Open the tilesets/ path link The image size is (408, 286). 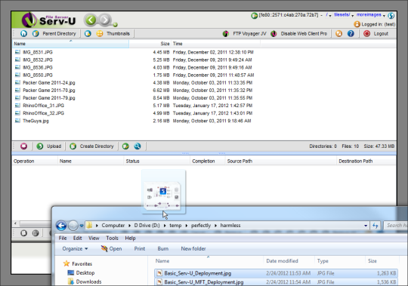[342, 15]
